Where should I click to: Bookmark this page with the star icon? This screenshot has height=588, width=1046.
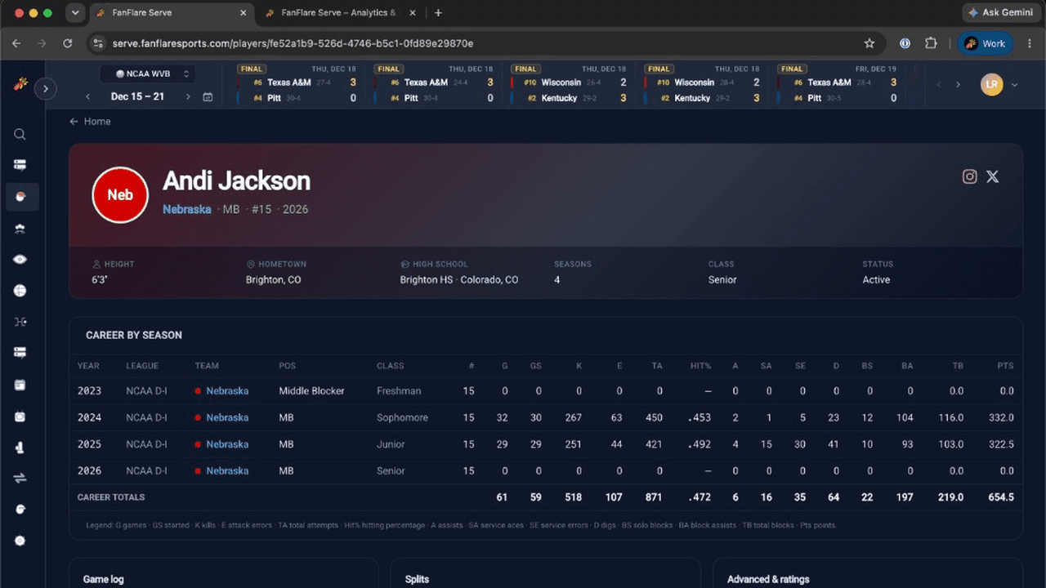(x=869, y=43)
